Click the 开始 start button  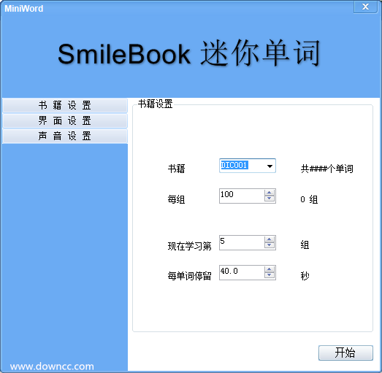[x=345, y=353]
